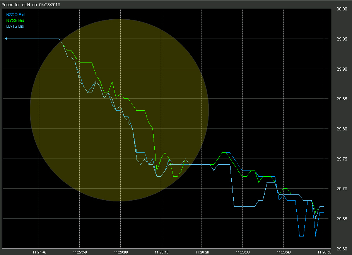Select the 11:27:40 time axis label

[39, 252]
